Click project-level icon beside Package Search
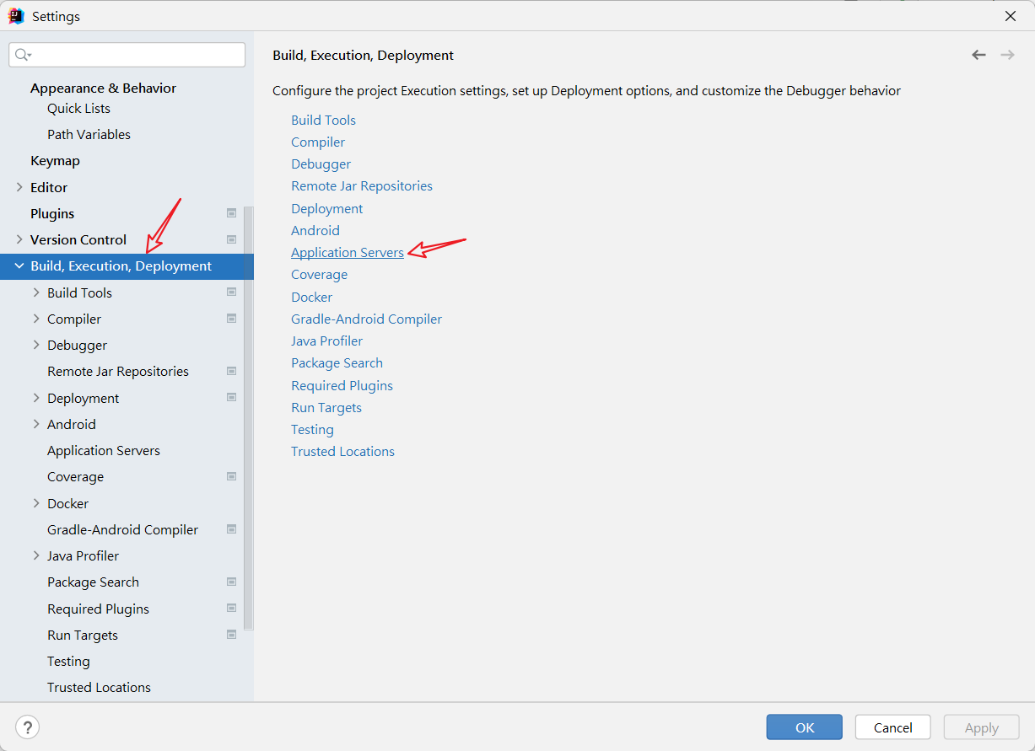 click(231, 582)
